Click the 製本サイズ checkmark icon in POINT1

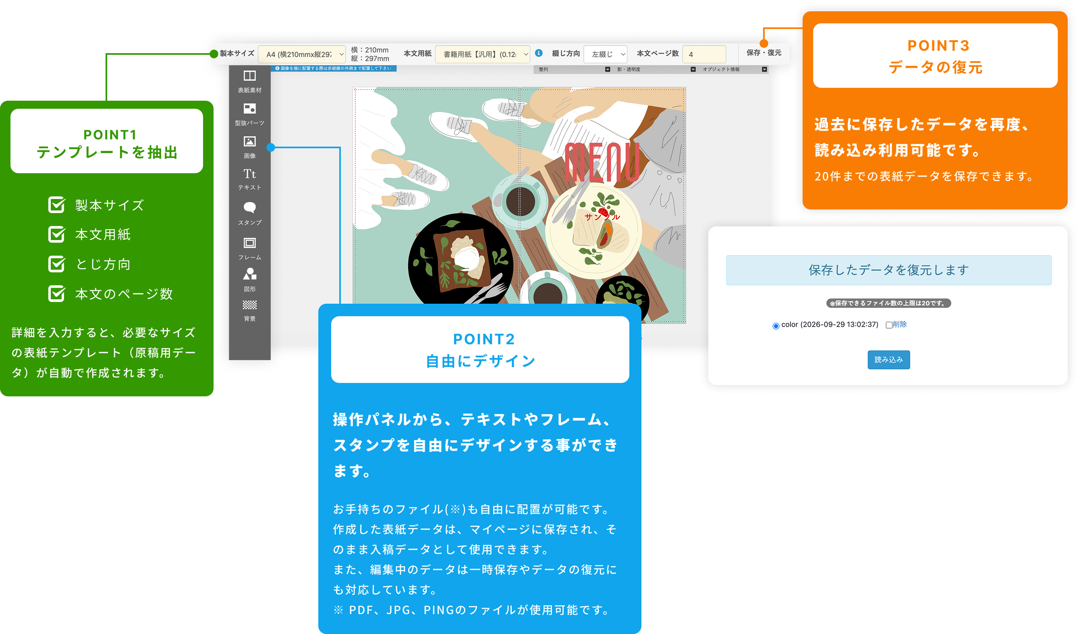(x=56, y=205)
